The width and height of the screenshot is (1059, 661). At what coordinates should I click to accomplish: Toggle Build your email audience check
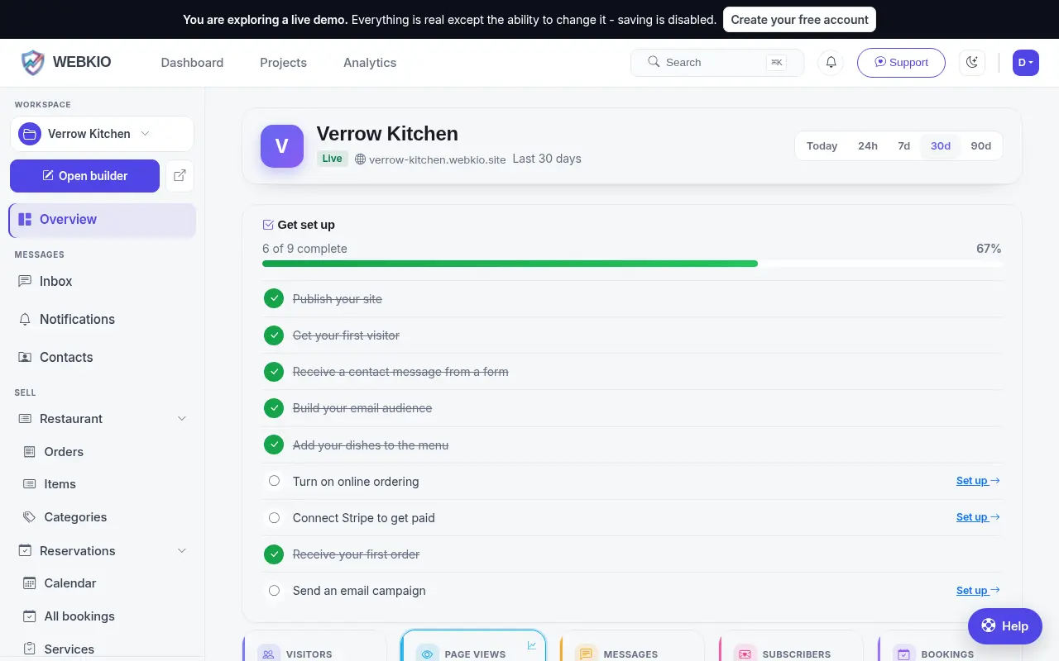coord(274,408)
